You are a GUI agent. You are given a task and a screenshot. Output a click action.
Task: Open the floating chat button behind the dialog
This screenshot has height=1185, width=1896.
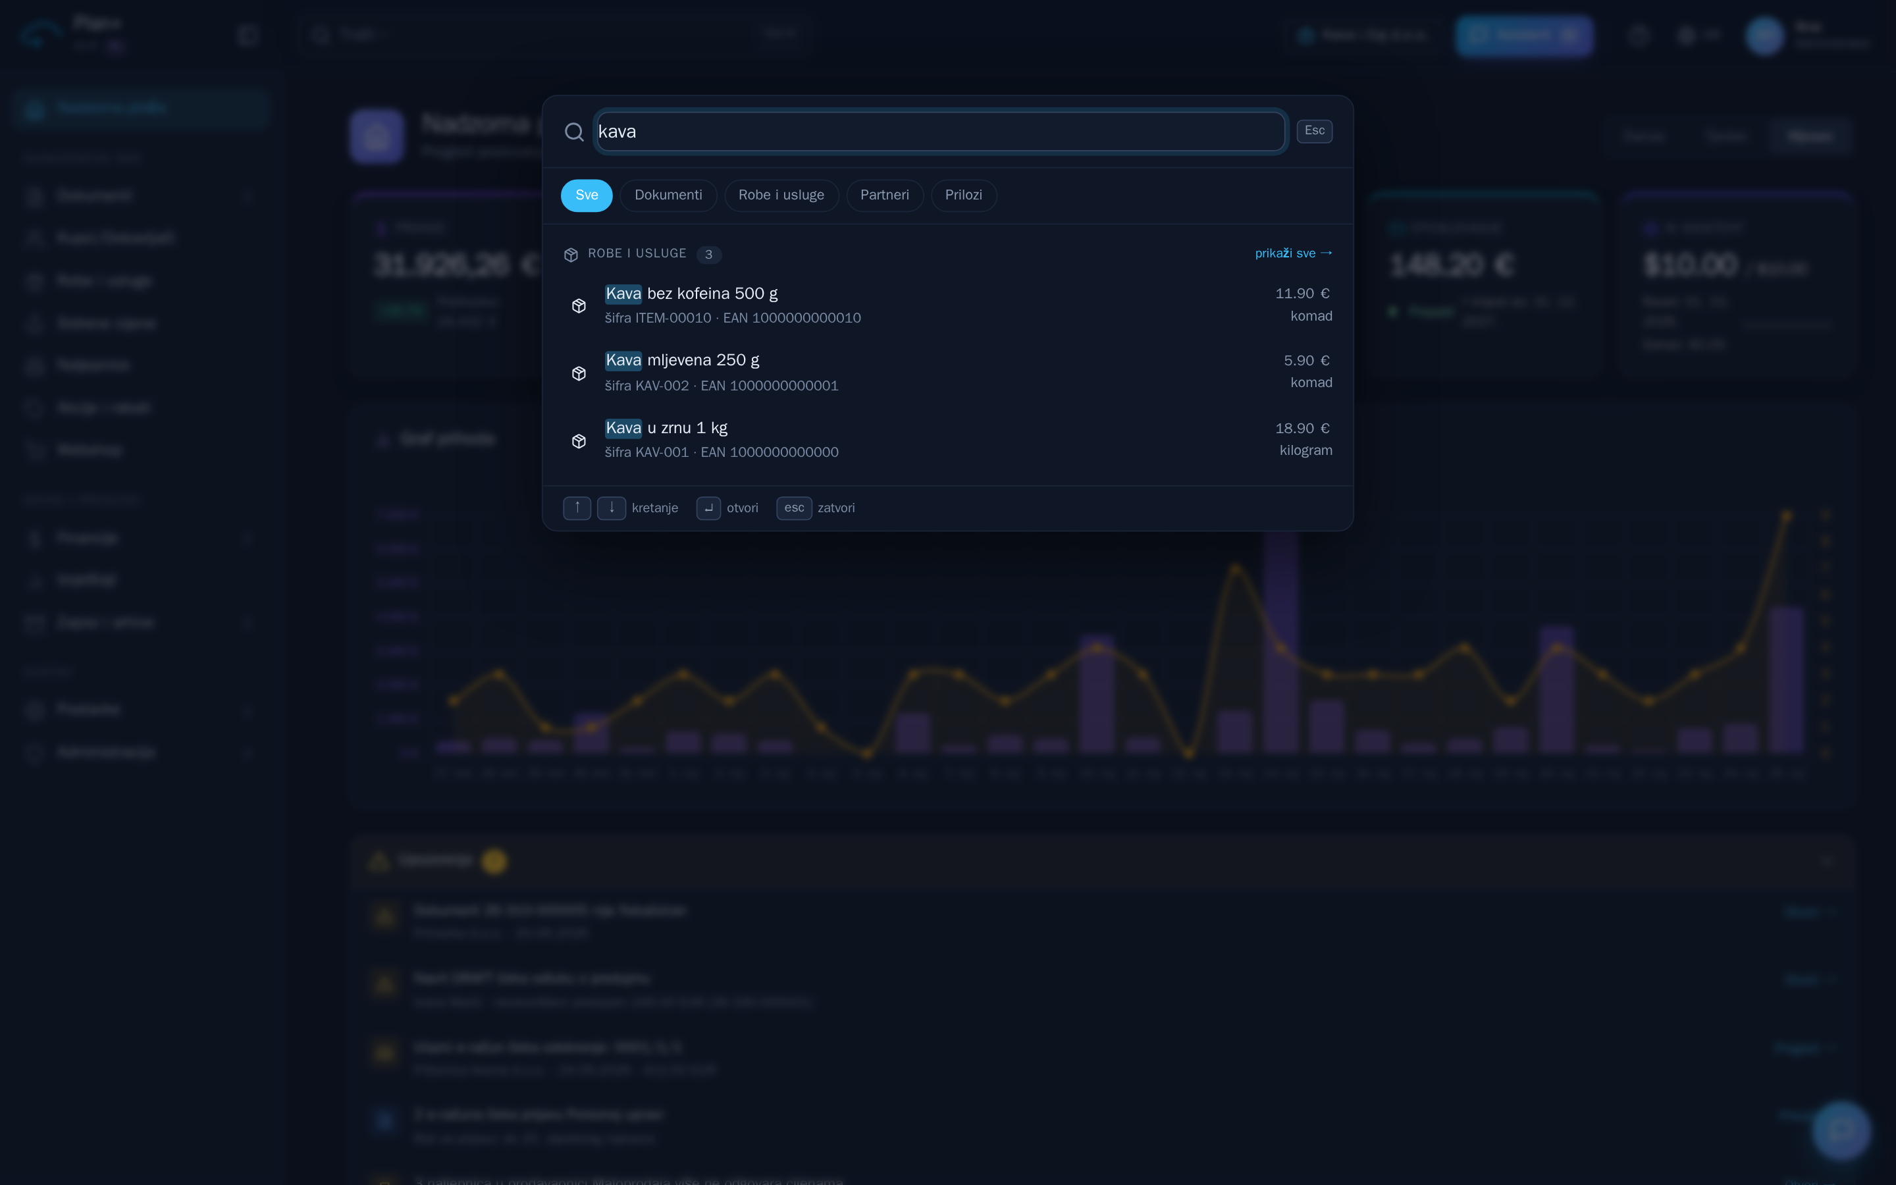pos(1841,1130)
